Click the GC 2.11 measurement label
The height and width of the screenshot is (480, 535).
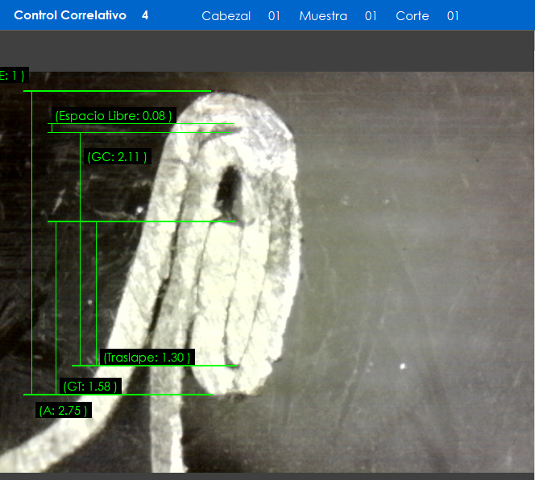coord(117,157)
